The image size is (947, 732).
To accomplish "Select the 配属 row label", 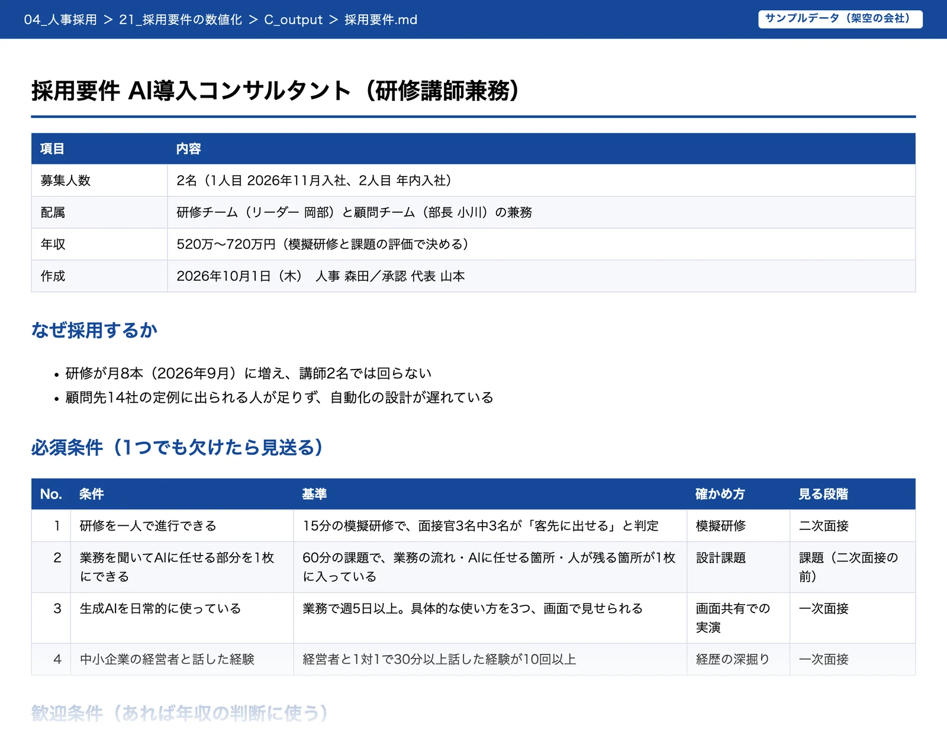I will click(53, 213).
